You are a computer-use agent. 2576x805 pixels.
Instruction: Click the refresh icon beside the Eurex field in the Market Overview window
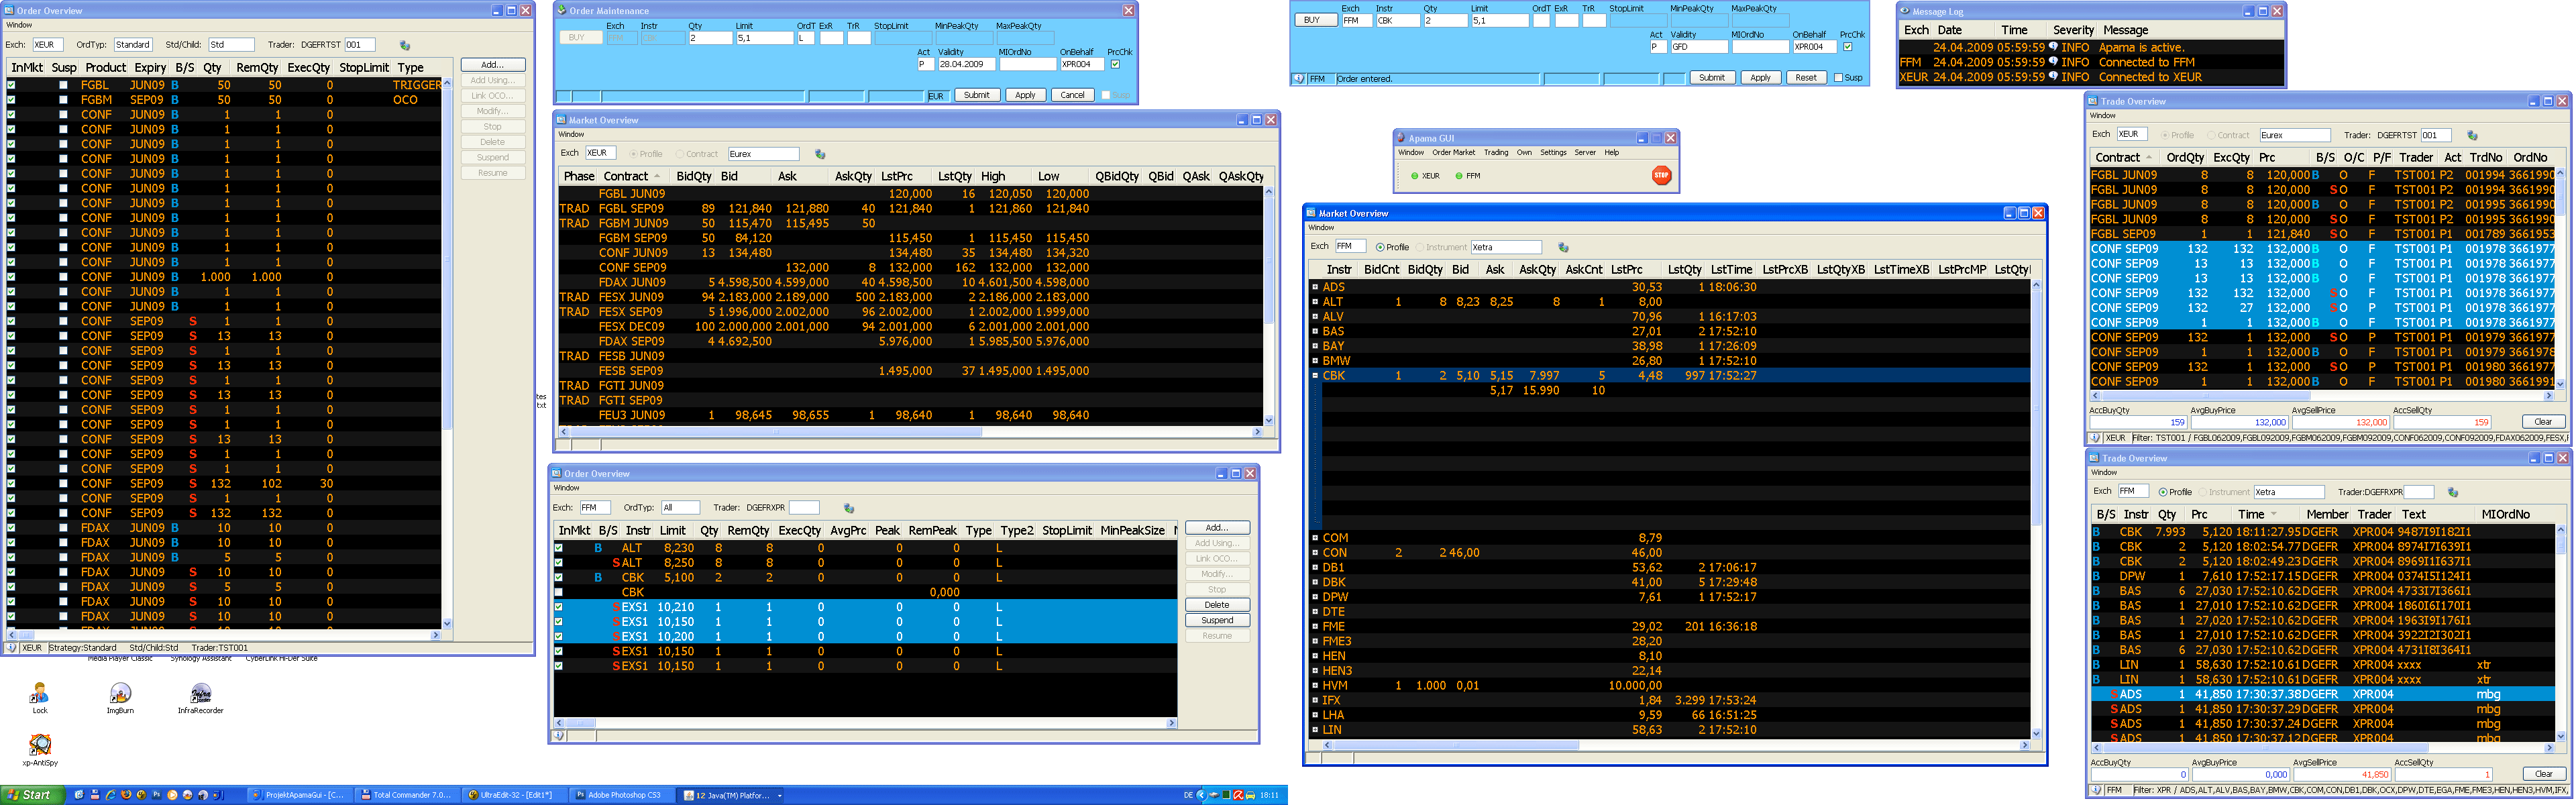[x=820, y=154]
